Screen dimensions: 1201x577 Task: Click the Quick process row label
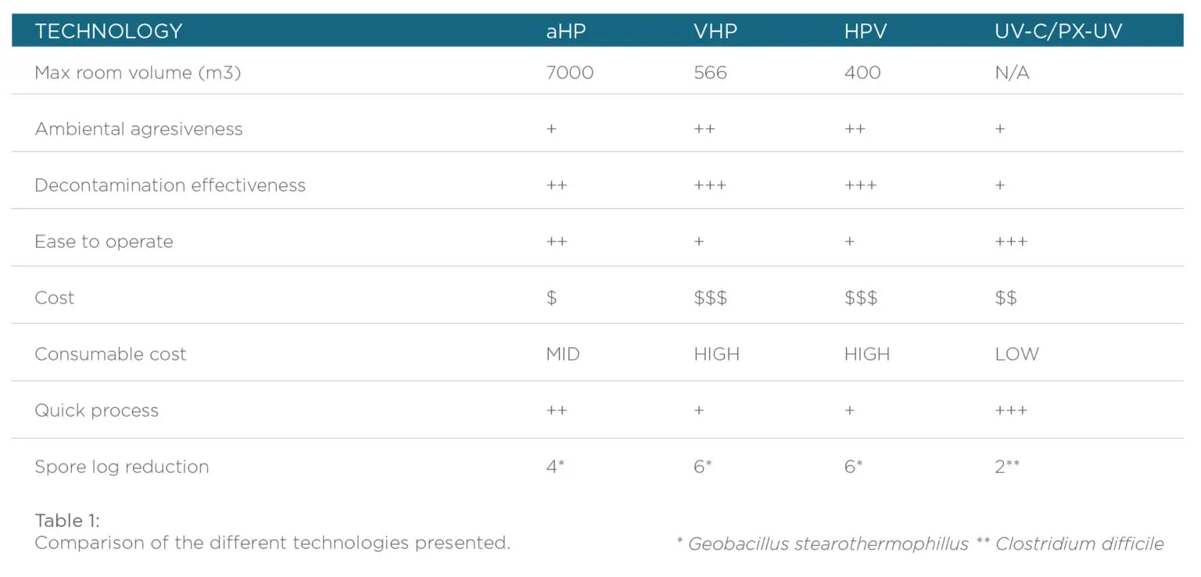pos(96,410)
